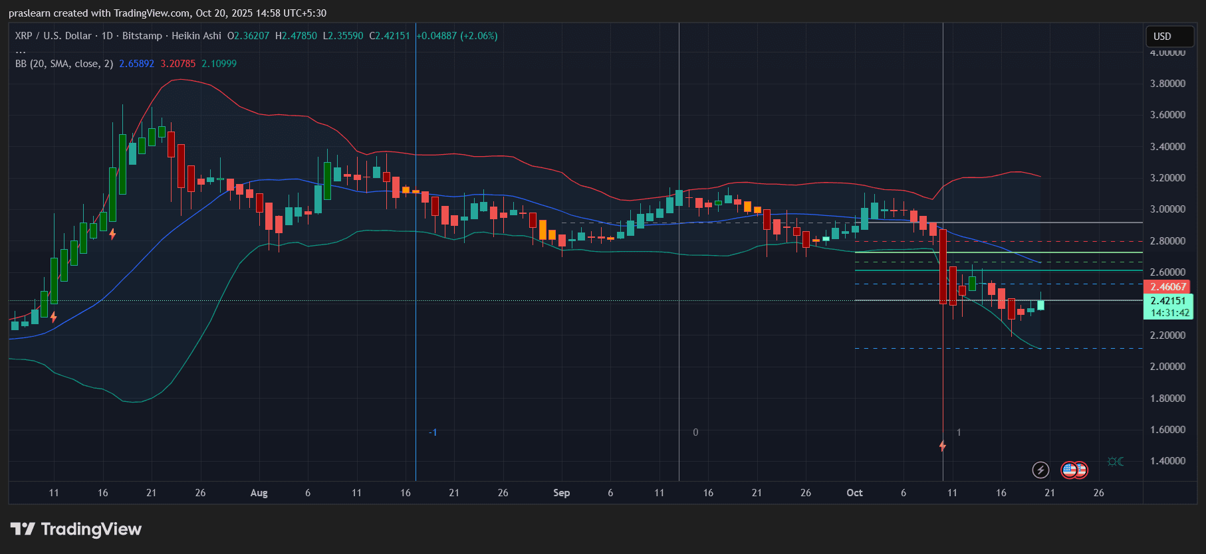Viewport: 1206px width, 554px height.
Task: Click the Sep label on the time axis
Action: (x=561, y=493)
